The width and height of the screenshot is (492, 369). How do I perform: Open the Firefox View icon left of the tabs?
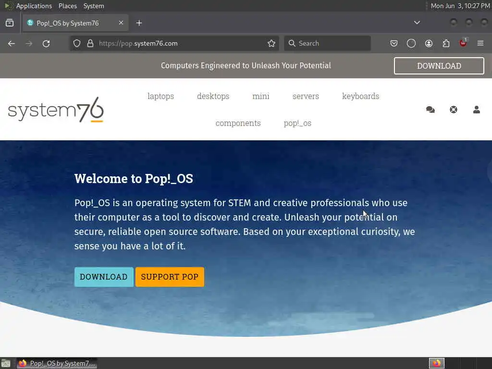pos(10,23)
